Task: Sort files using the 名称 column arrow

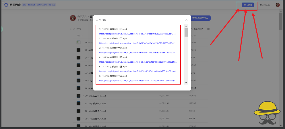Action: click(x=82, y=36)
